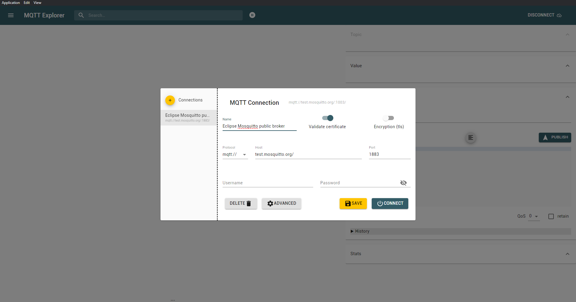Add a new connection with the plus icon

[170, 100]
